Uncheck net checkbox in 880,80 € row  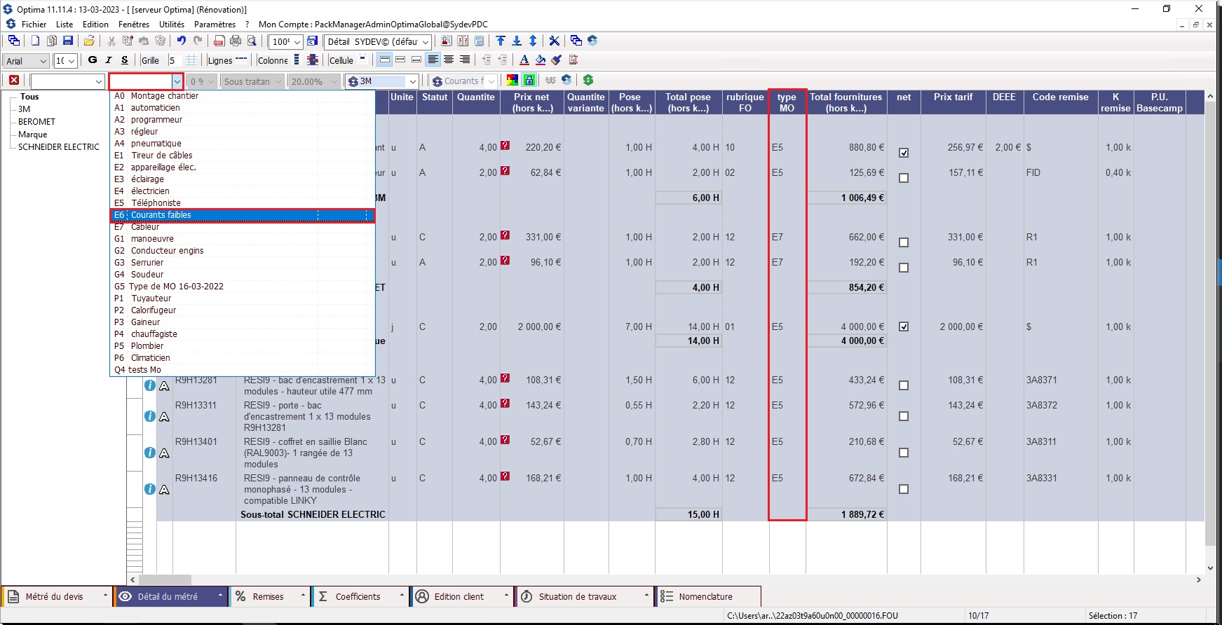click(x=904, y=153)
